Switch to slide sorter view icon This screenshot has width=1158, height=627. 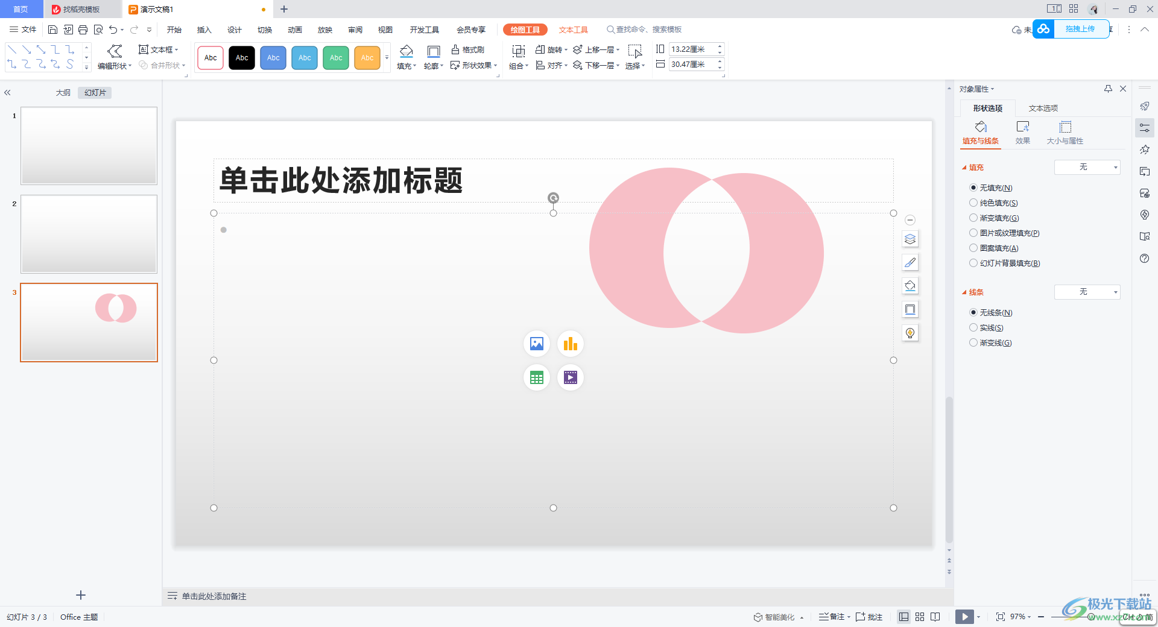pyautogui.click(x=920, y=617)
